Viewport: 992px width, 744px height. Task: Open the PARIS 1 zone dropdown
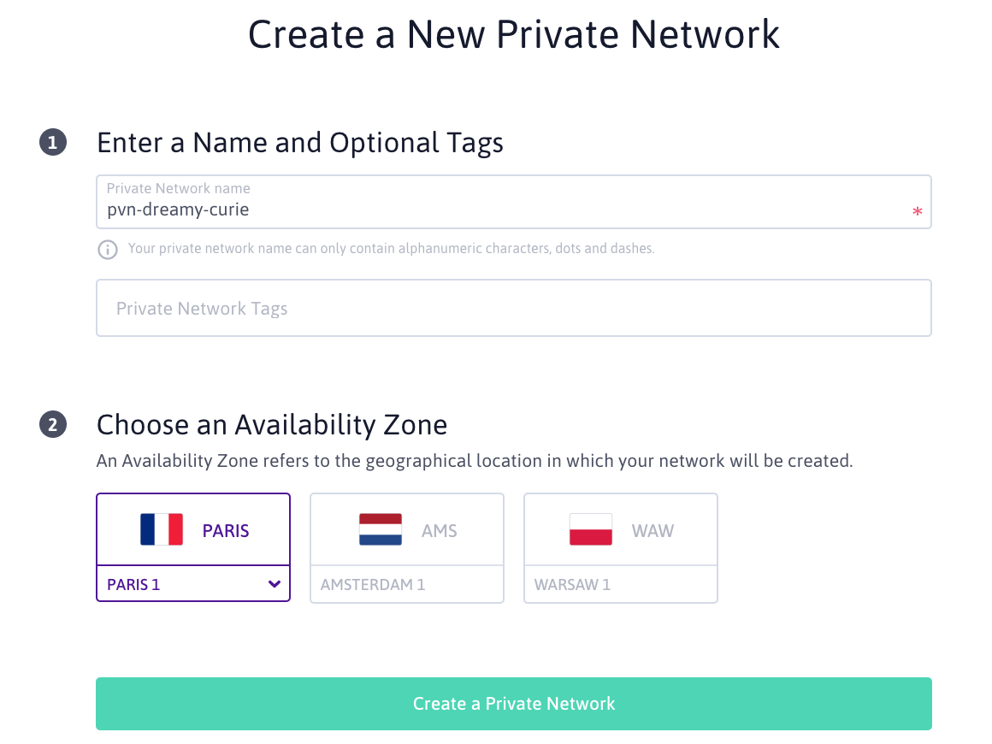click(193, 585)
